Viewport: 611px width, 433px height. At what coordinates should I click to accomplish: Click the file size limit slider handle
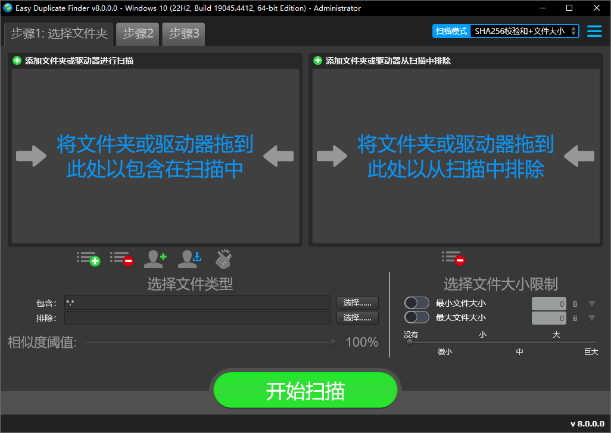[x=410, y=342]
